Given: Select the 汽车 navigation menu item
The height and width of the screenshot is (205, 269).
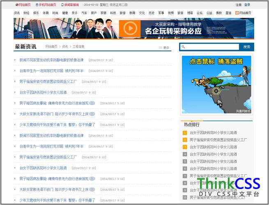Looking at the screenshot, I should (x=84, y=13).
